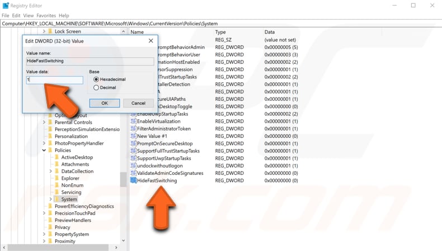Select the New Value #1 entry name

152,136
